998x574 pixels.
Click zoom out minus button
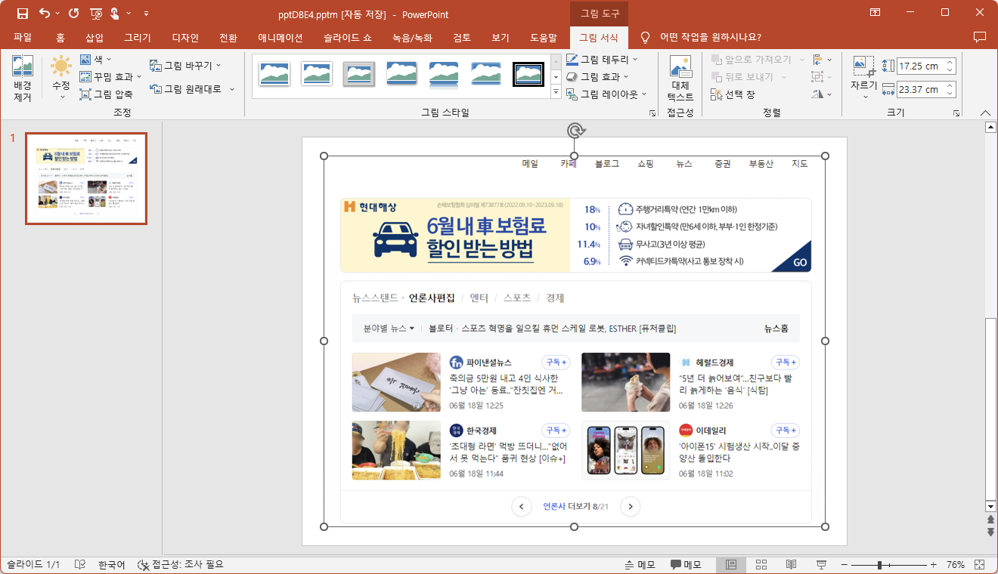coord(844,565)
